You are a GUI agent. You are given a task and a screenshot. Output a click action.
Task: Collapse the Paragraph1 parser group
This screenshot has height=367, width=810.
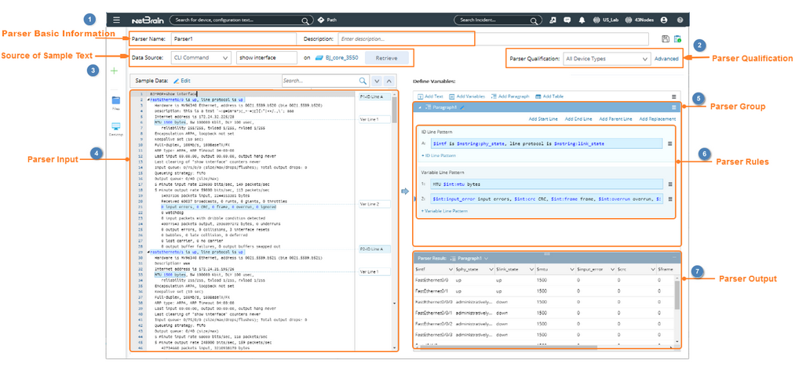[x=420, y=107]
